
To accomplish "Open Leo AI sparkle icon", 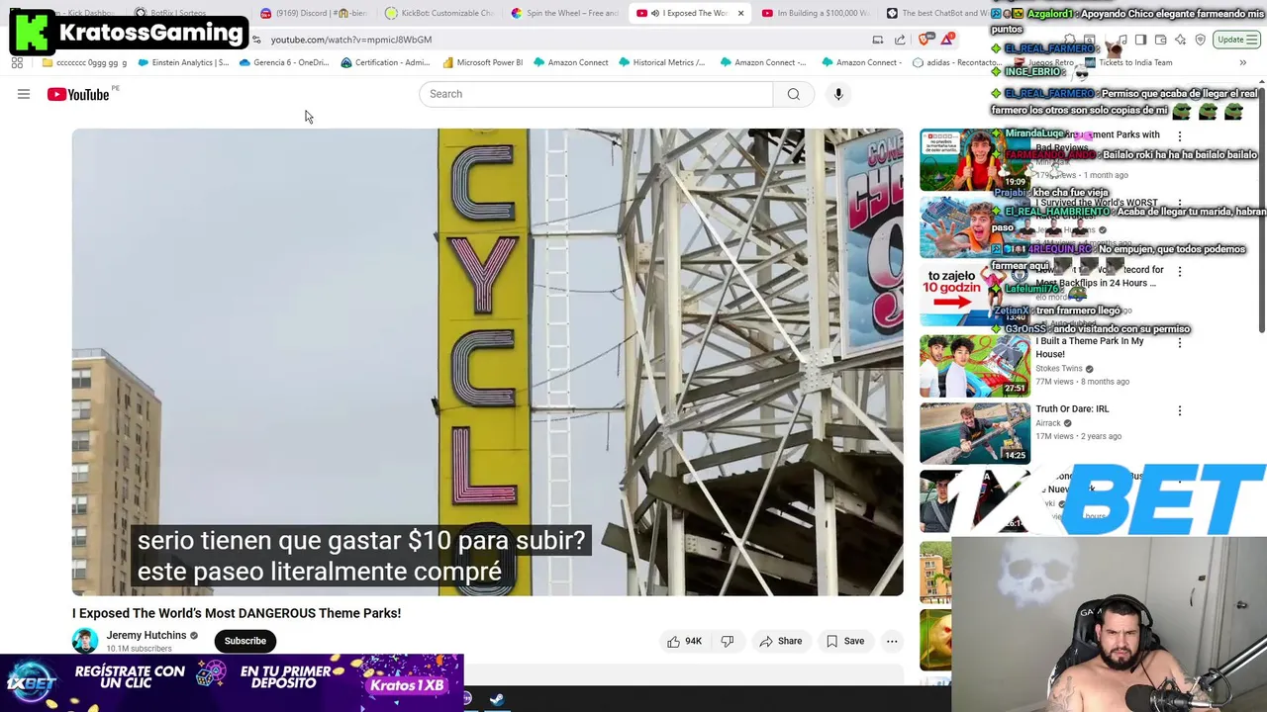I will click(1180, 40).
